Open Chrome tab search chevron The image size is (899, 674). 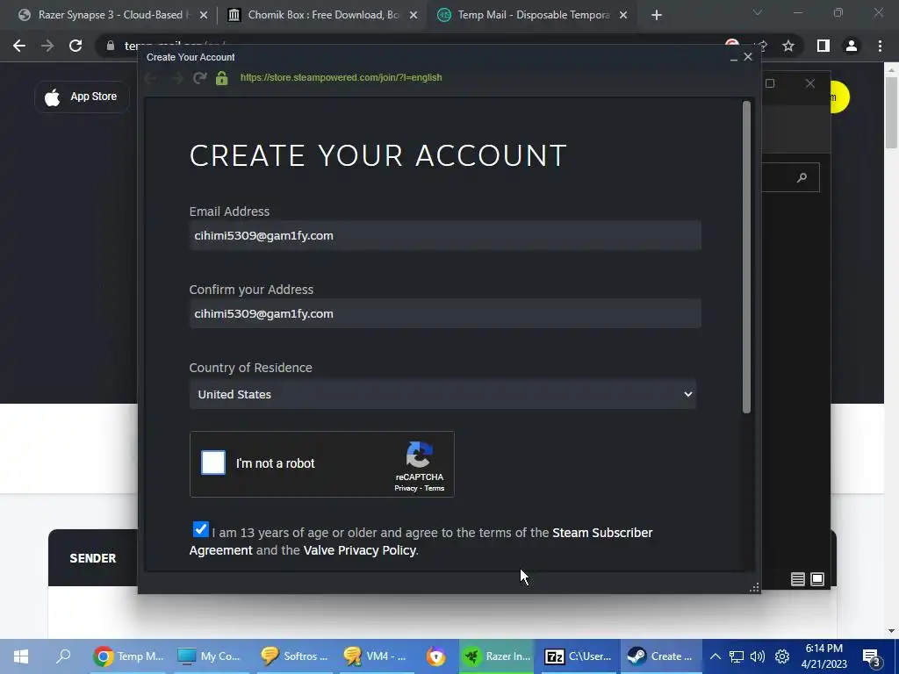coord(758,12)
